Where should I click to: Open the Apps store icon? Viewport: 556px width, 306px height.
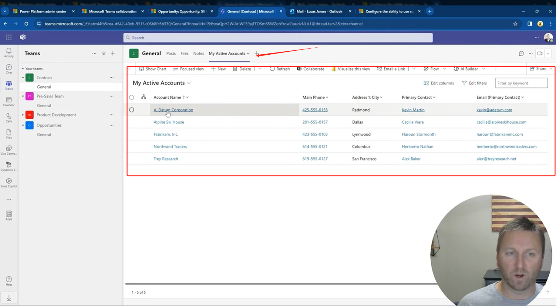[9, 216]
